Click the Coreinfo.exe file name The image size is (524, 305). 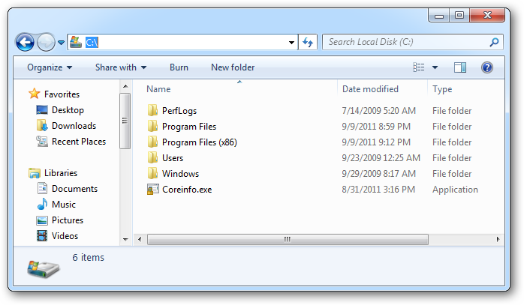[187, 190]
